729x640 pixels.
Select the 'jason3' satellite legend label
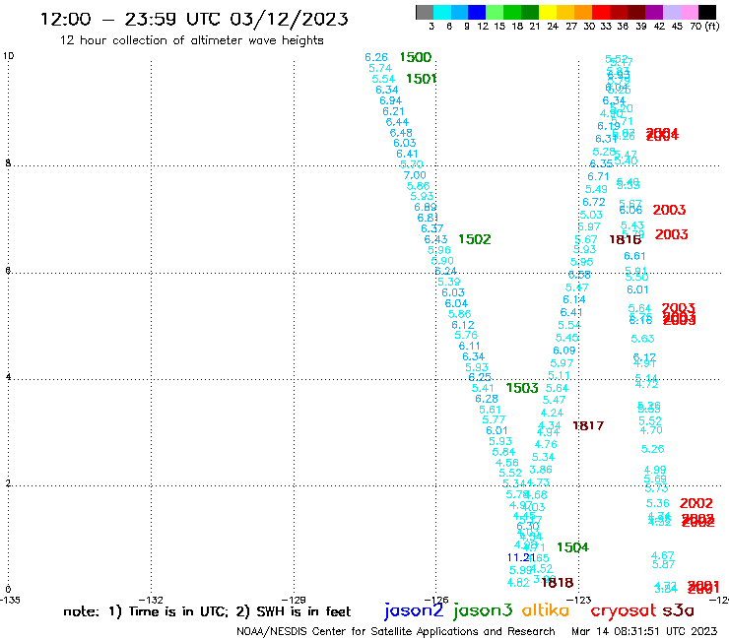click(x=483, y=610)
